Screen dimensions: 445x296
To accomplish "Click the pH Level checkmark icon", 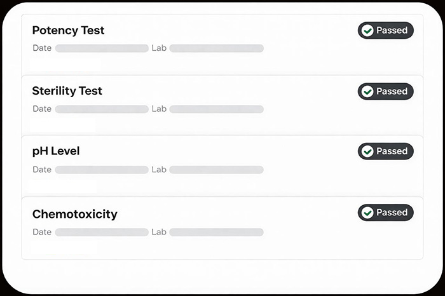I will [367, 152].
